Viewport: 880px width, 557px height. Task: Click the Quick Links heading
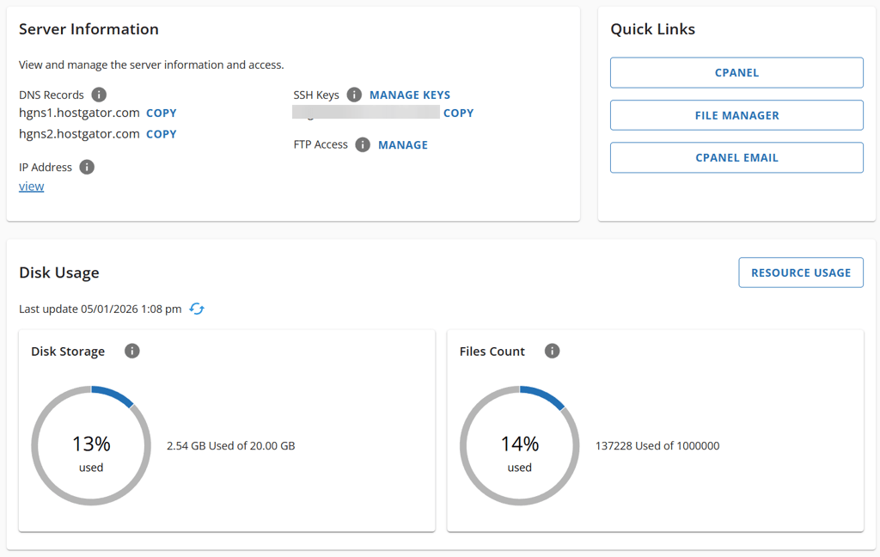coord(653,29)
